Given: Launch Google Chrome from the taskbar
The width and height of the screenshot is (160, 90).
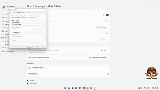Looking at the screenshot, I should click(x=80, y=88).
